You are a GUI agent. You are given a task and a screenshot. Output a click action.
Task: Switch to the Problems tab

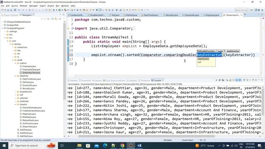[144, 80]
